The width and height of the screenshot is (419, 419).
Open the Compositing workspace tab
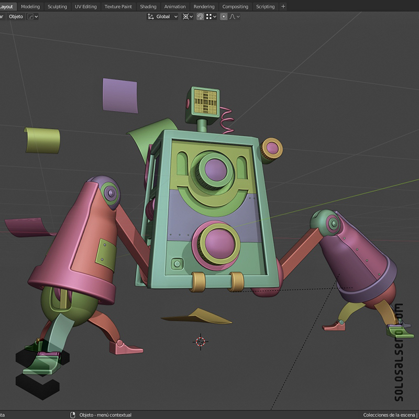235,6
